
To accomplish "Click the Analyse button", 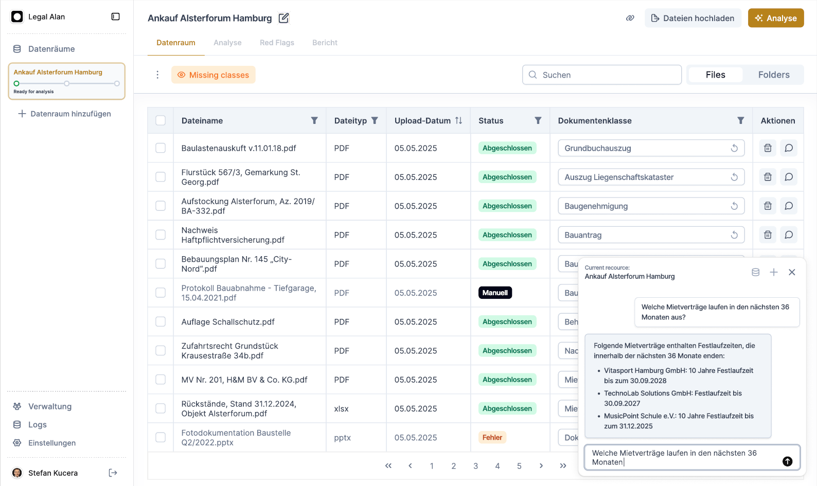I will 775,18.
